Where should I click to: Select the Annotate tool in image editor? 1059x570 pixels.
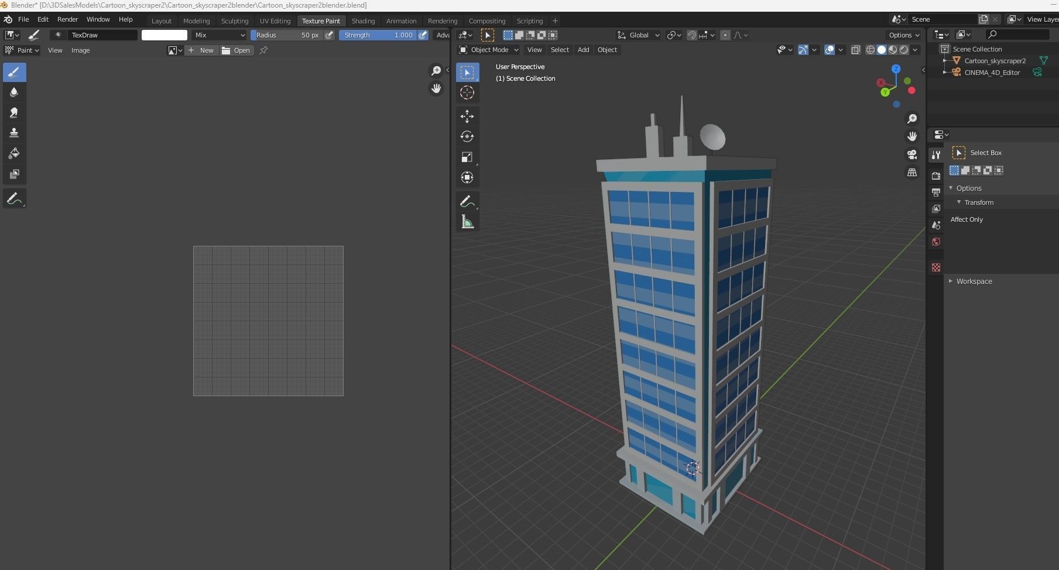pos(14,199)
